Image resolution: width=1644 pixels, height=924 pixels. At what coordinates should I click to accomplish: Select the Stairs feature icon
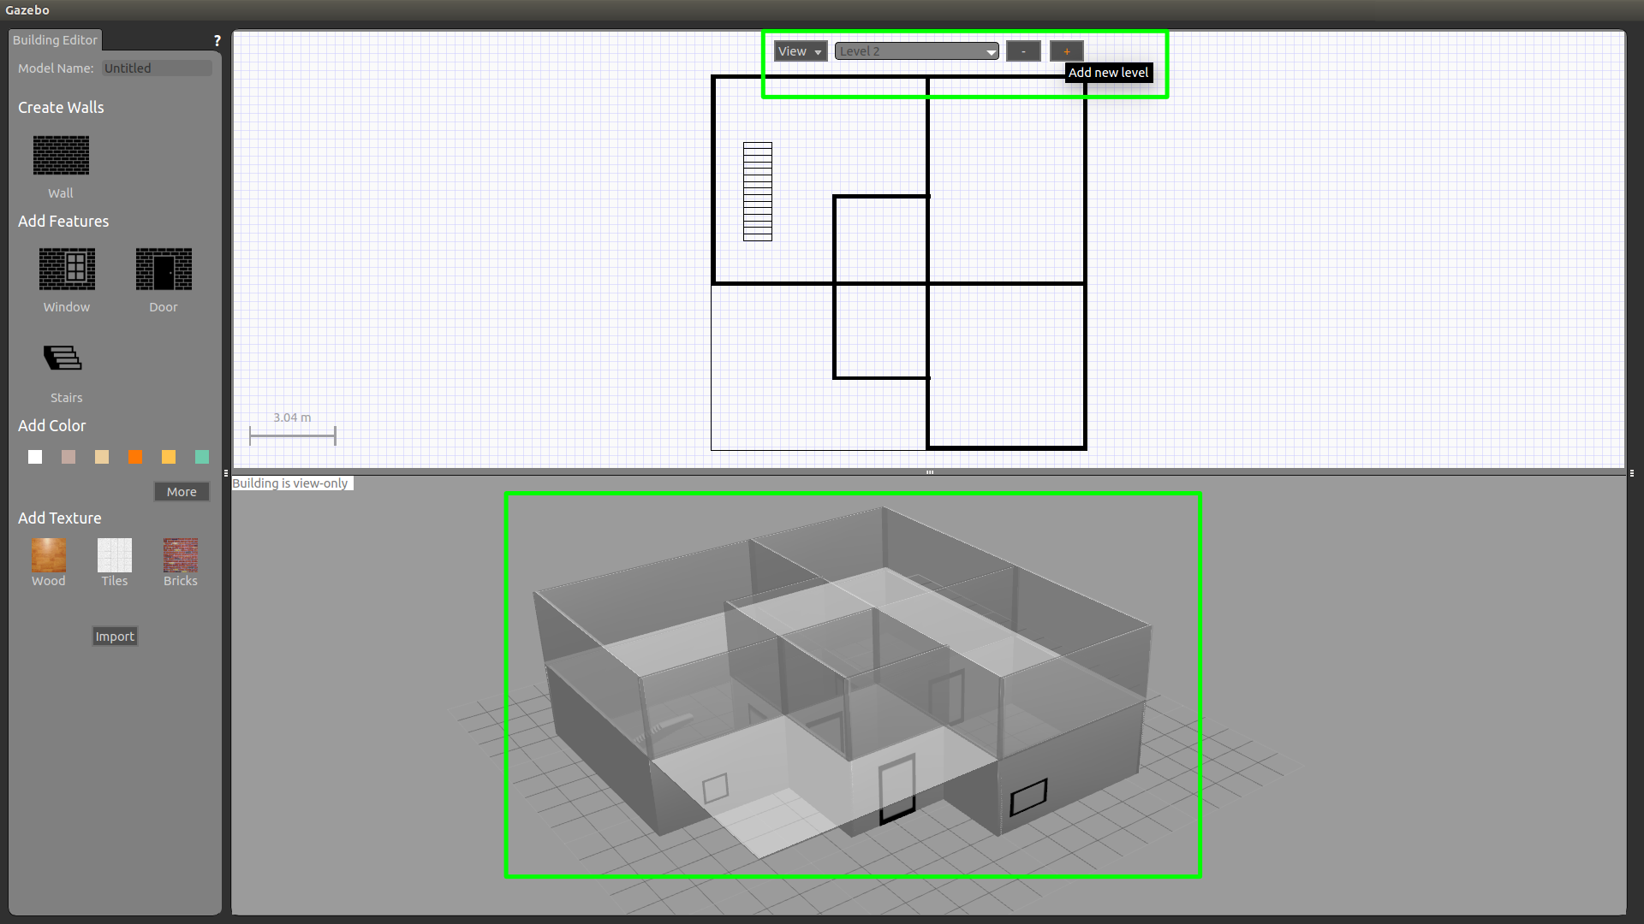tap(63, 358)
